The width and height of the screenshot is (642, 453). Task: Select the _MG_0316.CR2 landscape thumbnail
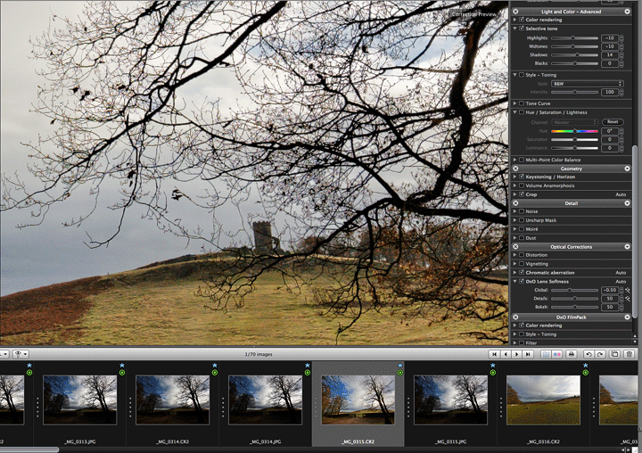coord(543,400)
